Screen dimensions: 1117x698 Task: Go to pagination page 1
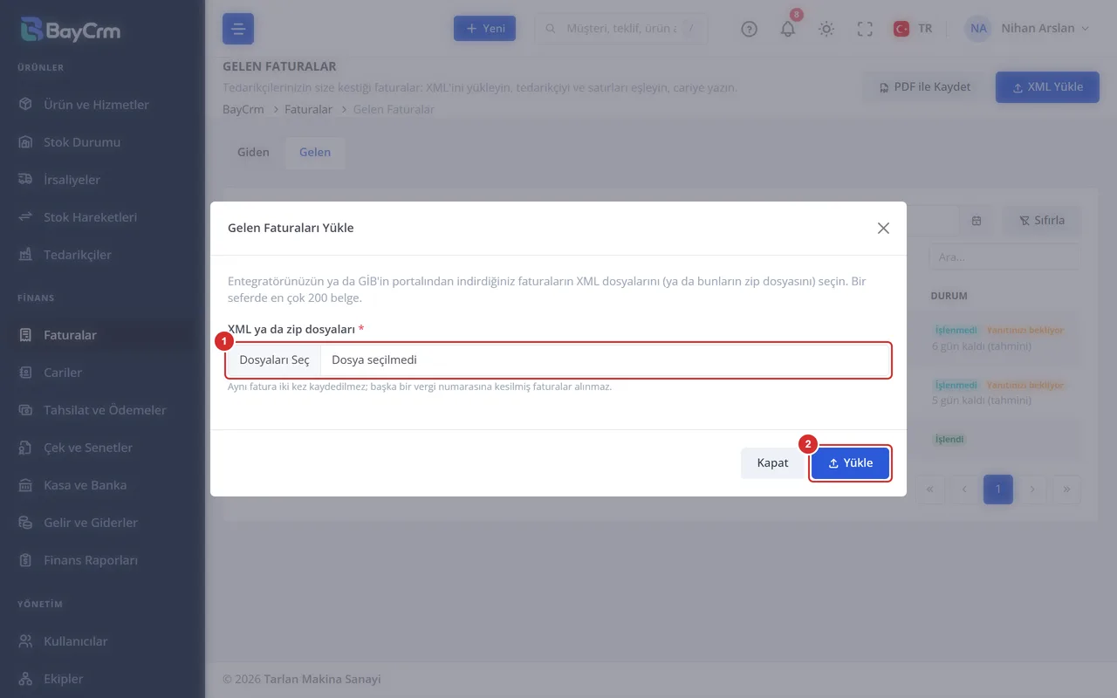click(998, 489)
